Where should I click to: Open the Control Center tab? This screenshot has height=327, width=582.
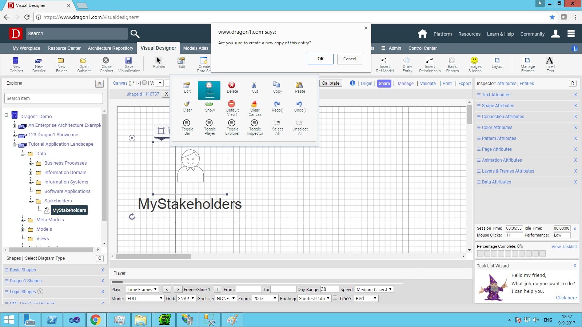[x=422, y=48]
